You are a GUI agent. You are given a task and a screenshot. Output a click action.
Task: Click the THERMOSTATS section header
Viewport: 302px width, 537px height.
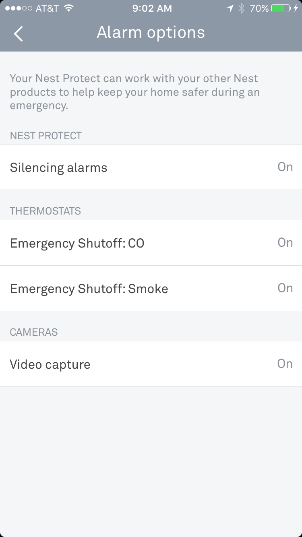point(45,211)
